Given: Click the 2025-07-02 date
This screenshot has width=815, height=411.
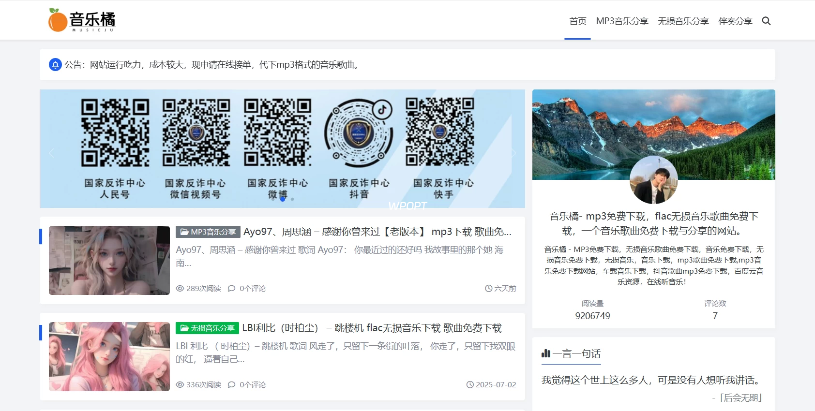Looking at the screenshot, I should point(496,385).
